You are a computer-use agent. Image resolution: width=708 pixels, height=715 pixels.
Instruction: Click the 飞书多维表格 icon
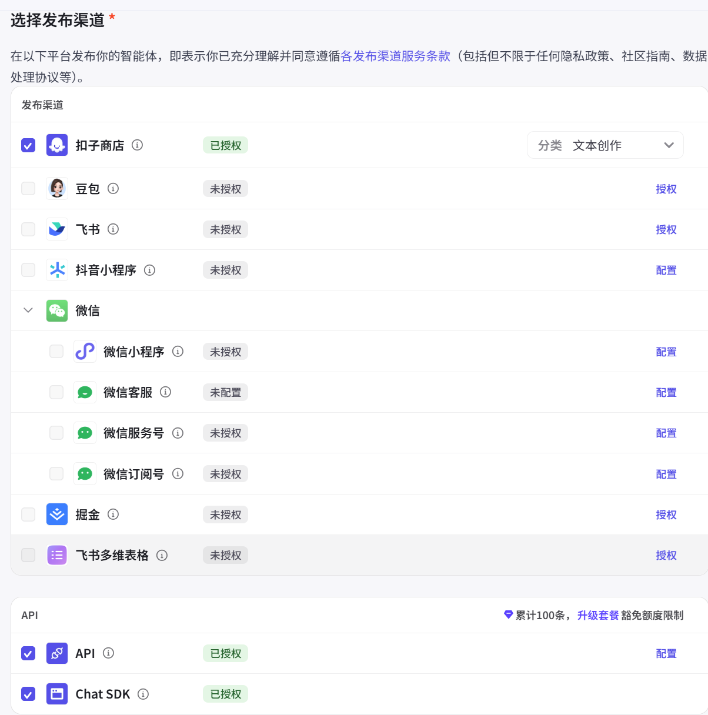pos(57,554)
